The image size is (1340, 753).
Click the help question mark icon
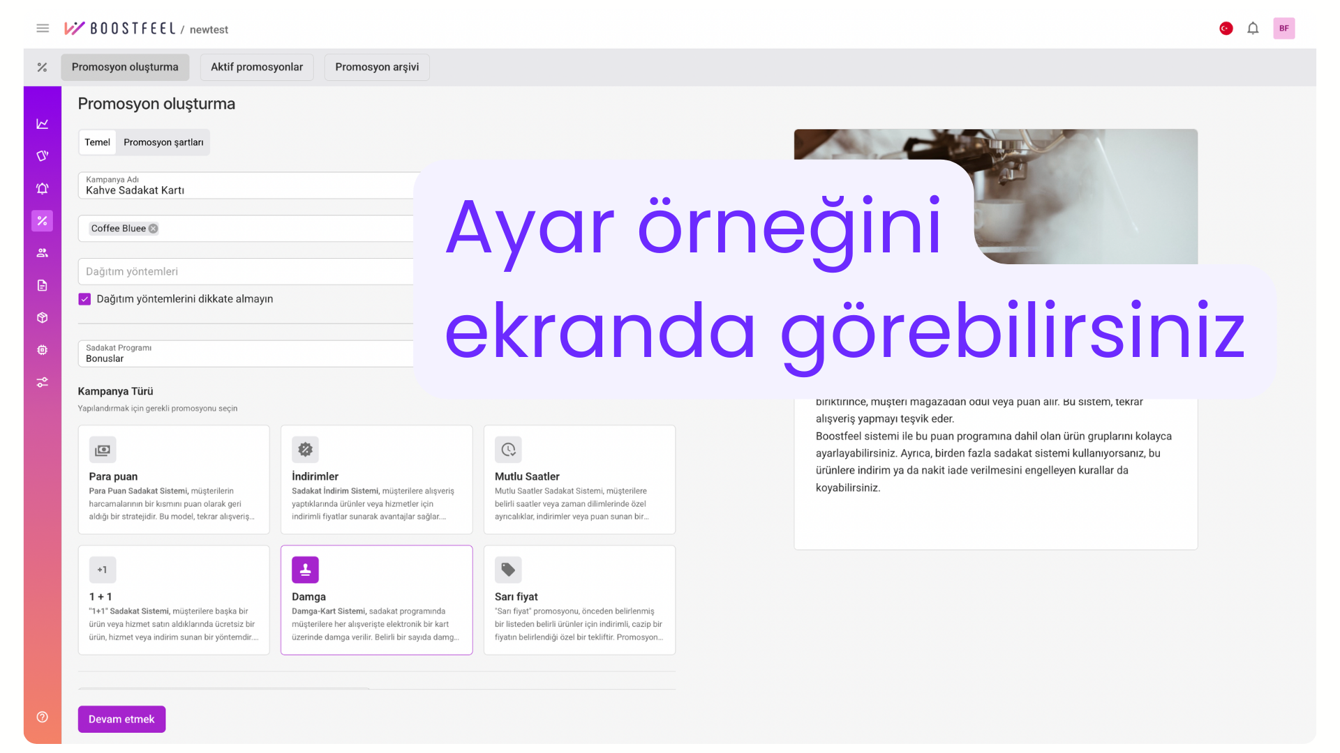click(x=43, y=717)
